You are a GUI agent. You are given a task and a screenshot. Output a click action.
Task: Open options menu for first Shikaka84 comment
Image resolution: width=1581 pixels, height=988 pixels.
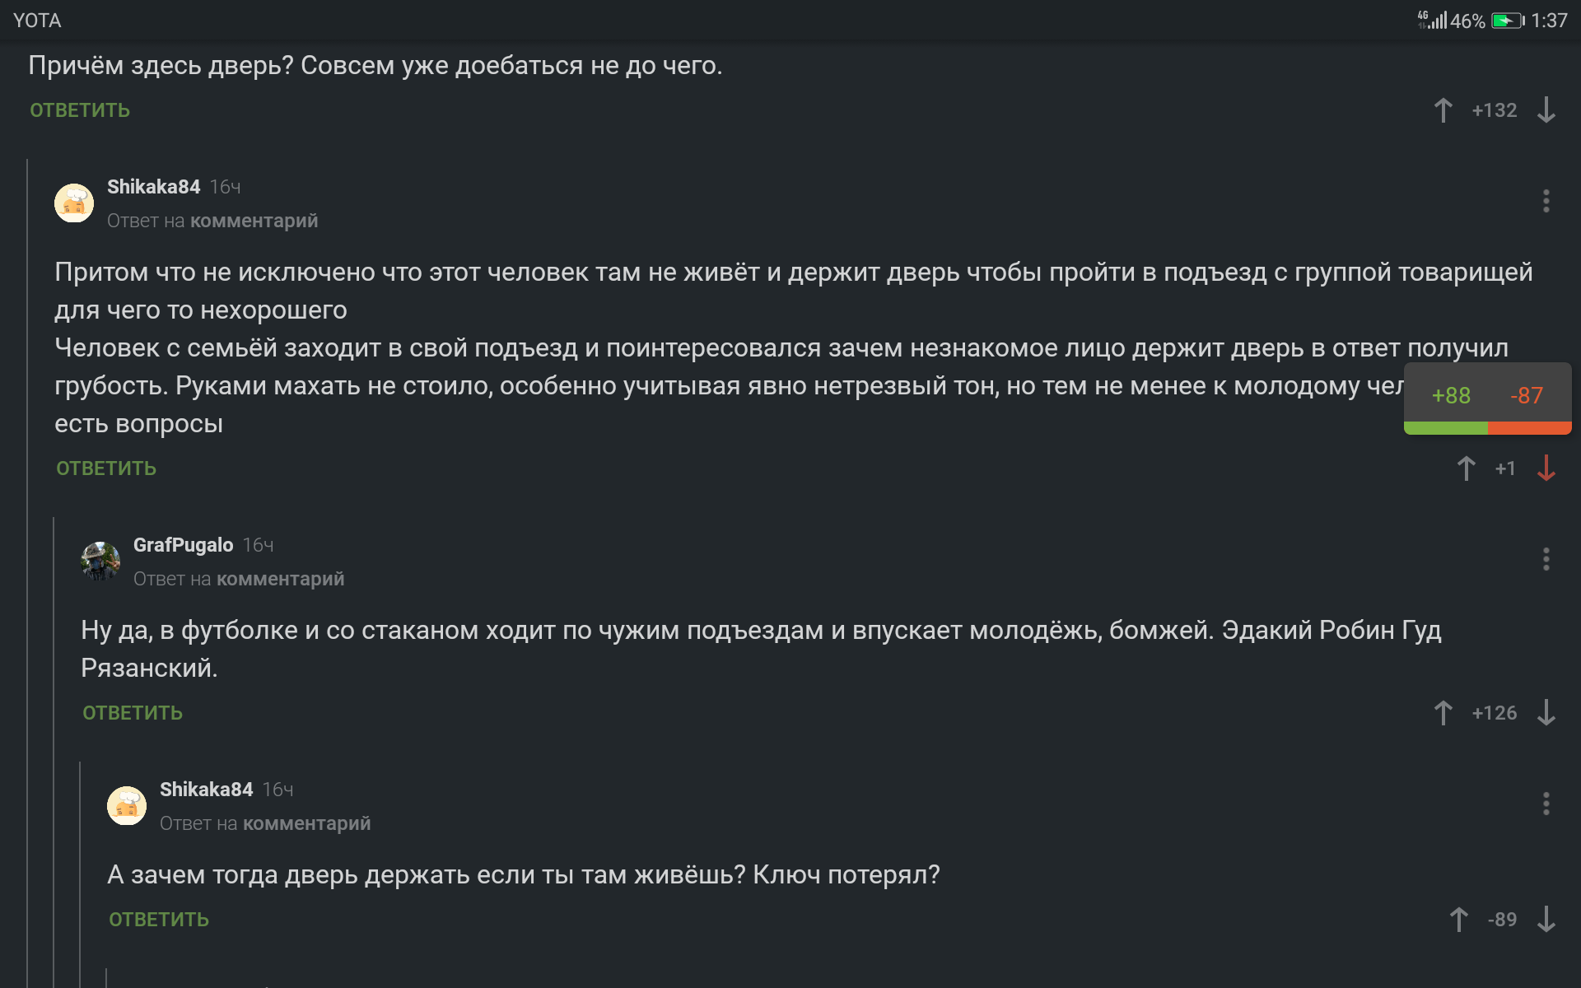point(1546,201)
